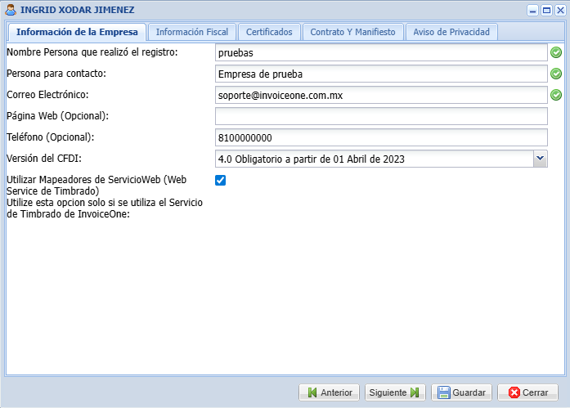Viewport: 570px width, 408px height.
Task: Click green checkmark beside Persona para contacto
Action: pyautogui.click(x=556, y=74)
